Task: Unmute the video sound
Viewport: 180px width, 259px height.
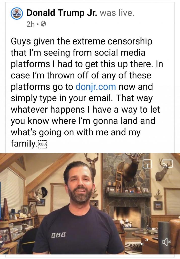Action: 167,242
